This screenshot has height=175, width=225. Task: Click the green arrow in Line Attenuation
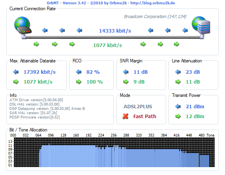point(178,82)
